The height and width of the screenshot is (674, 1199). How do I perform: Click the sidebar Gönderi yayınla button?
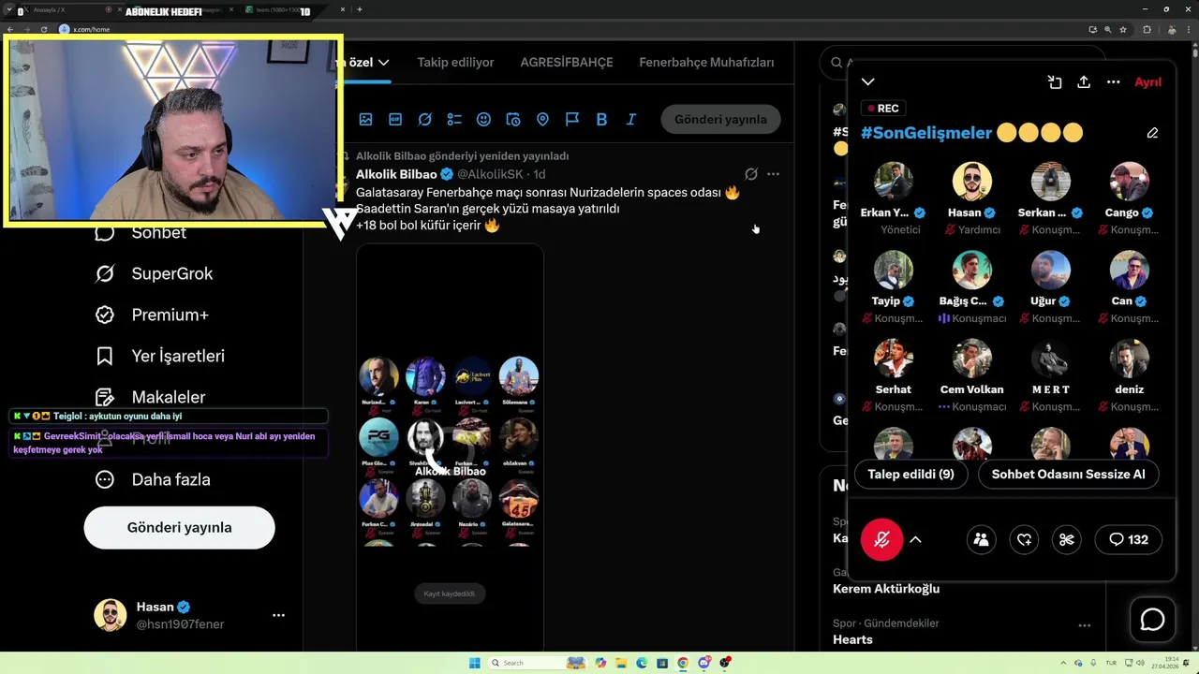[179, 528]
